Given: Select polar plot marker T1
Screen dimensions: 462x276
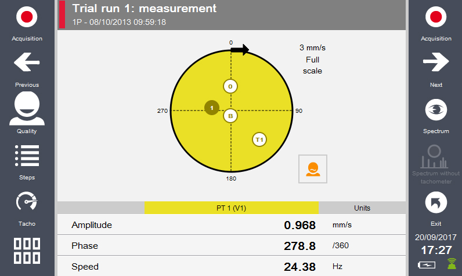Looking at the screenshot, I should [259, 139].
